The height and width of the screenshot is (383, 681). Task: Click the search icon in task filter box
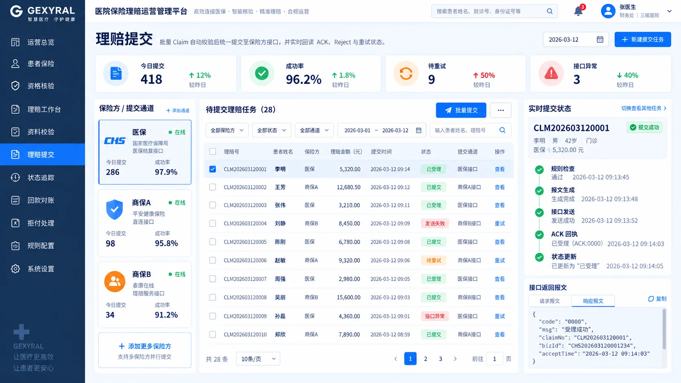502,130
